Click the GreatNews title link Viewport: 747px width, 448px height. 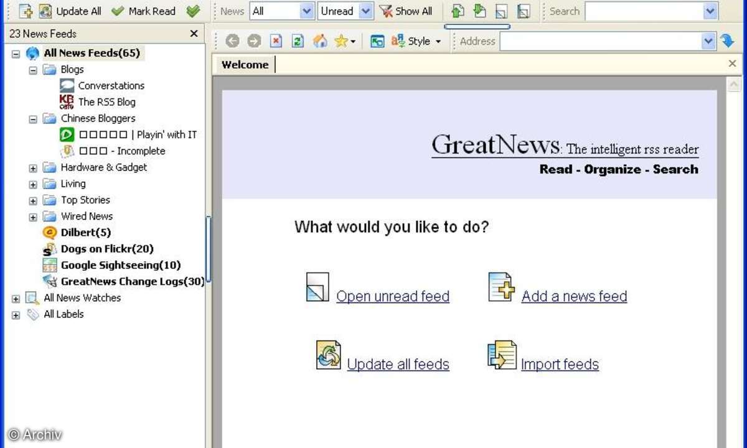pos(496,144)
